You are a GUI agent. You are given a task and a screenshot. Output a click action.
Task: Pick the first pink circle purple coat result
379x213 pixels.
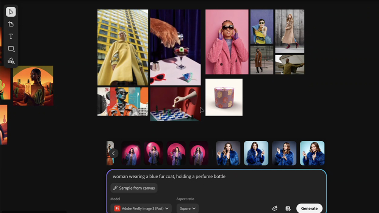[x=131, y=153]
